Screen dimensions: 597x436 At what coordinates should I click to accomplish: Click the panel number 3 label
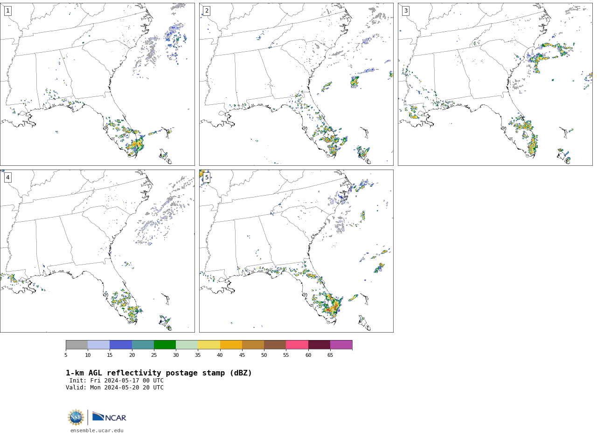click(x=406, y=11)
